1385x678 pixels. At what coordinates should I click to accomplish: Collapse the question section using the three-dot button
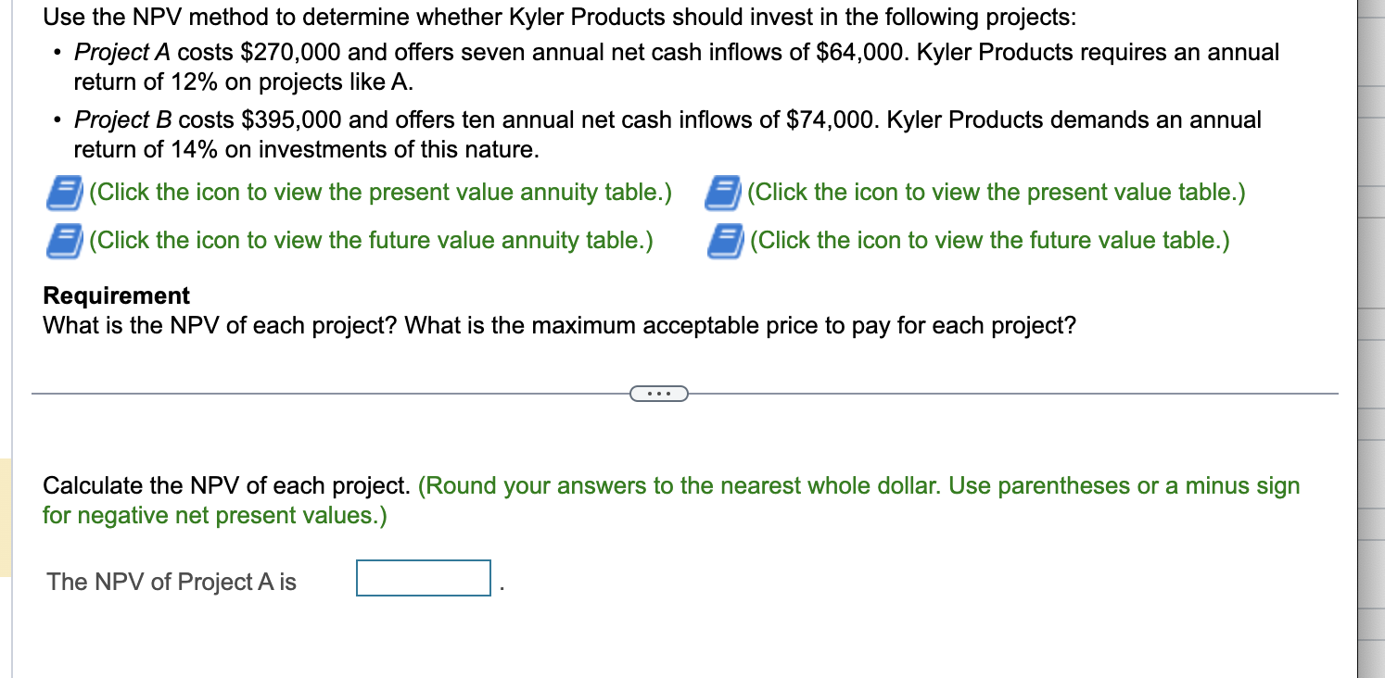(x=660, y=393)
